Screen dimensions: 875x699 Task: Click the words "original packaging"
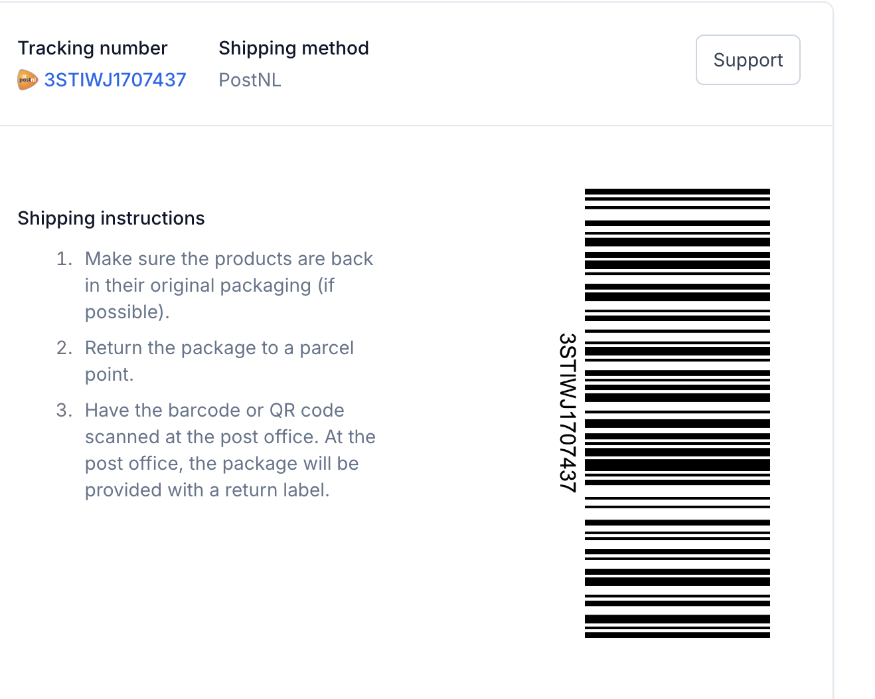point(230,285)
